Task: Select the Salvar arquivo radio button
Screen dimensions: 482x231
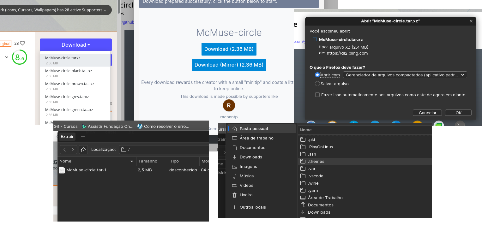Action: [x=317, y=84]
